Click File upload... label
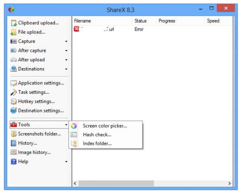The width and height of the screenshot is (249, 194). point(32,32)
